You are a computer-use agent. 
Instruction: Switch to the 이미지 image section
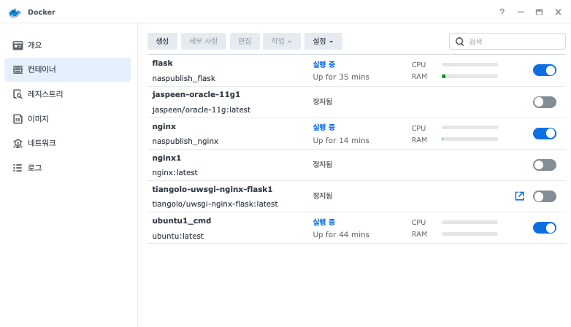tap(67, 119)
